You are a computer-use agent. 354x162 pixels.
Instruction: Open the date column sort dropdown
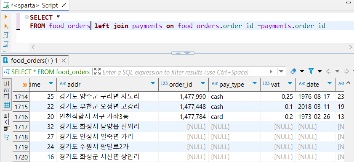(x=330, y=83)
